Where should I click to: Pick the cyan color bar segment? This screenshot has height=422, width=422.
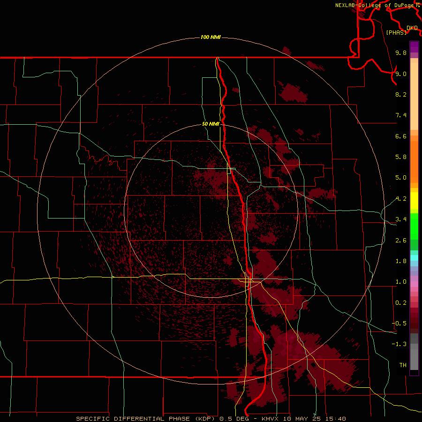[414, 258]
